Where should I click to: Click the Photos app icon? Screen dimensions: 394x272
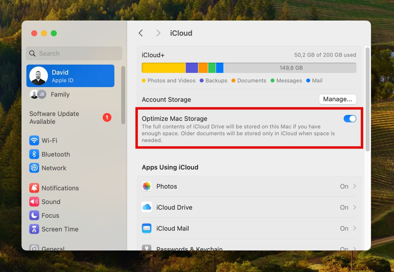tap(146, 186)
